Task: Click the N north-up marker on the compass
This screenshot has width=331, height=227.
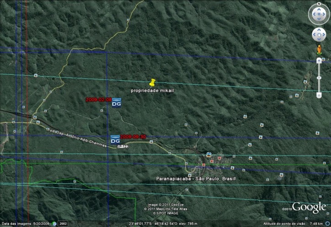Action: coord(319,4)
